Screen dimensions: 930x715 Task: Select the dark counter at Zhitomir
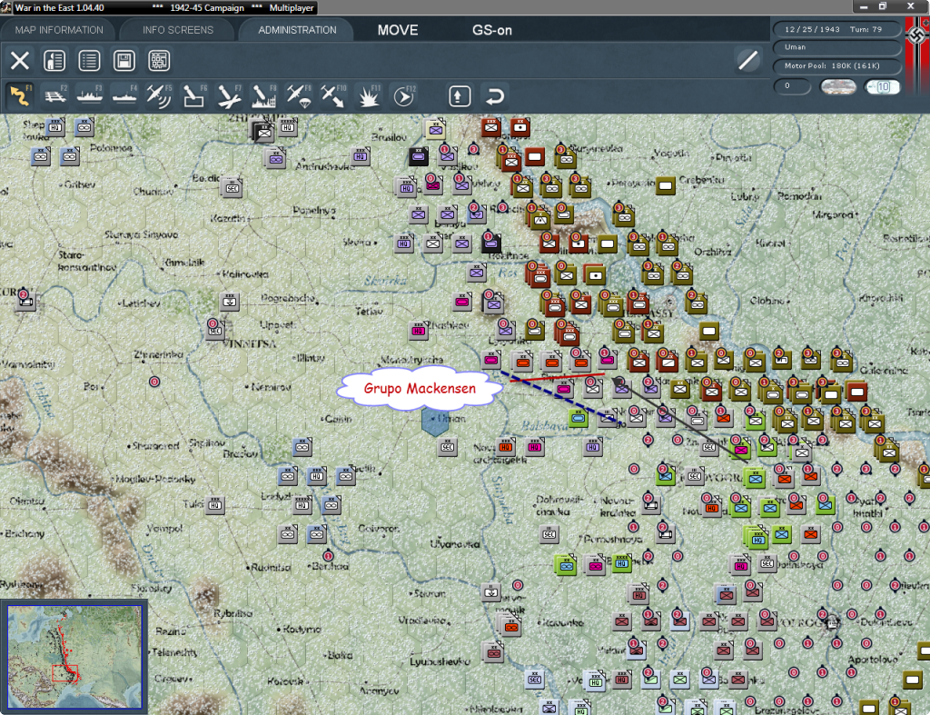click(262, 132)
